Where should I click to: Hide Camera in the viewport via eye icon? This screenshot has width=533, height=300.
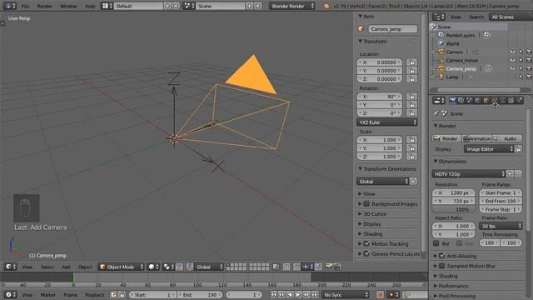click(512, 52)
